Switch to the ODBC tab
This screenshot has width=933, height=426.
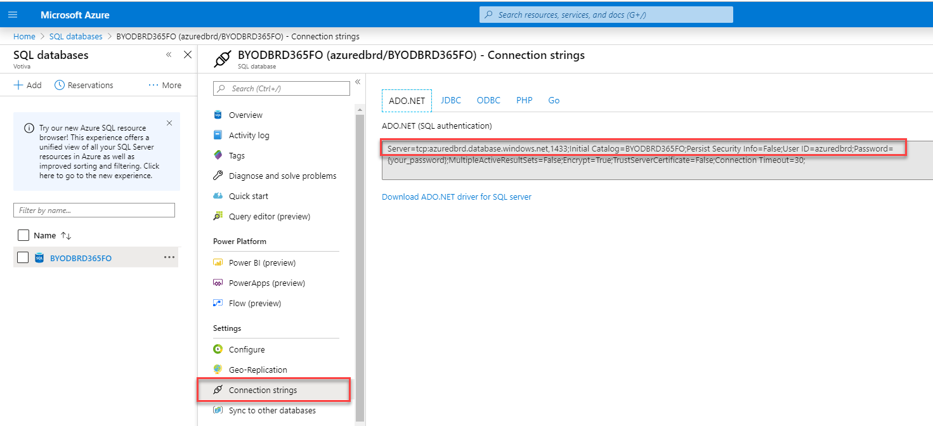pyautogui.click(x=488, y=100)
